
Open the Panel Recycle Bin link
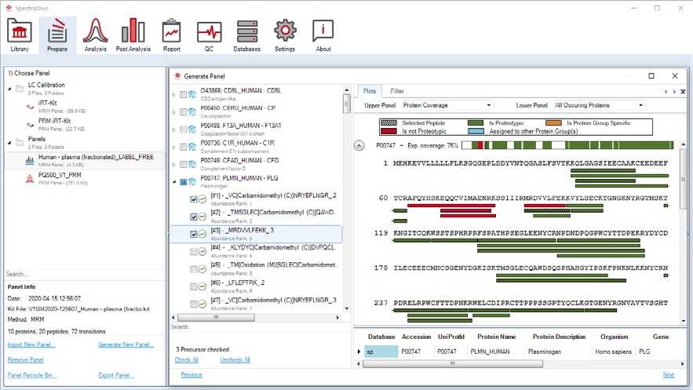click(32, 375)
